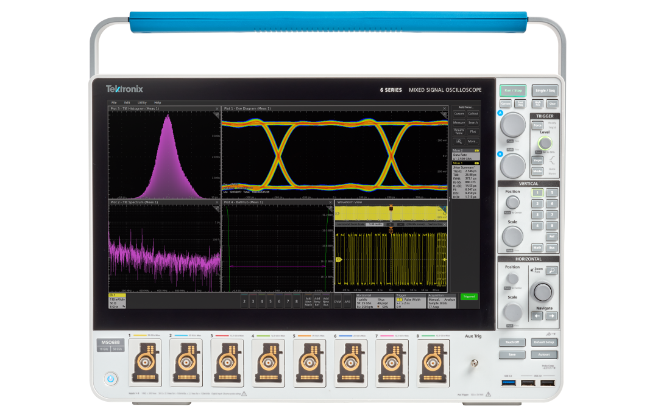The height and width of the screenshot is (420, 658).
Task: Close the Plot 3 TIE Histogram panel
Action: (217, 108)
